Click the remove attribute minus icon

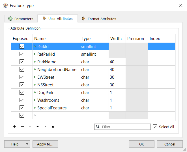22,127
